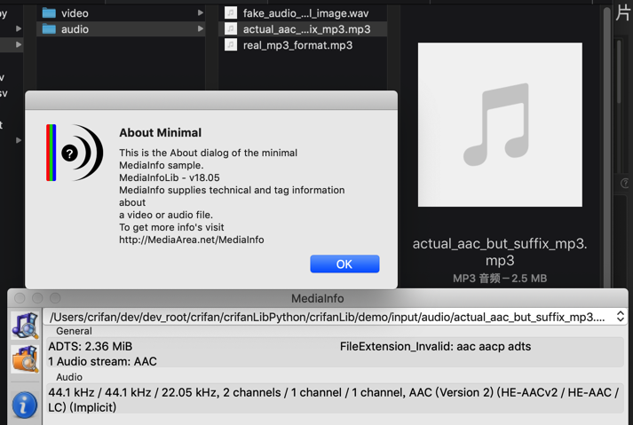Click the audio 44.1 kHz details line
This screenshot has width=633, height=425.
pos(334,399)
